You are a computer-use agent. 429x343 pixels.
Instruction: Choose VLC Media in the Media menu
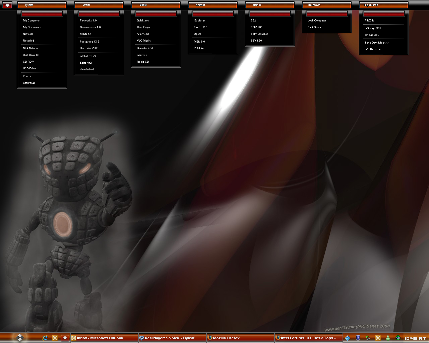click(144, 41)
